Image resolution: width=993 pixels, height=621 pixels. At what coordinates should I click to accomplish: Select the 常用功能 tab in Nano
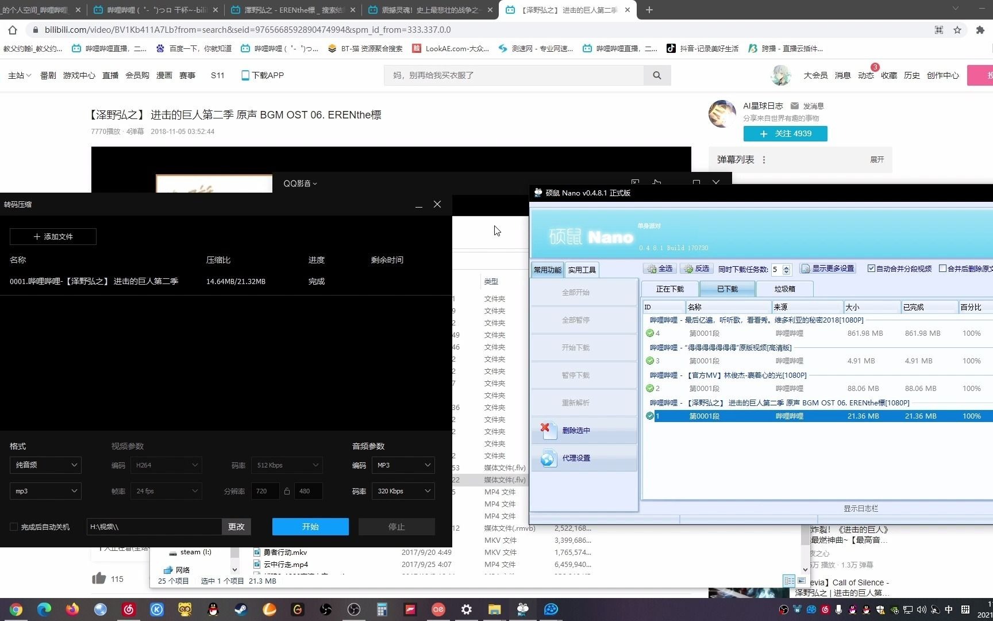tap(547, 270)
